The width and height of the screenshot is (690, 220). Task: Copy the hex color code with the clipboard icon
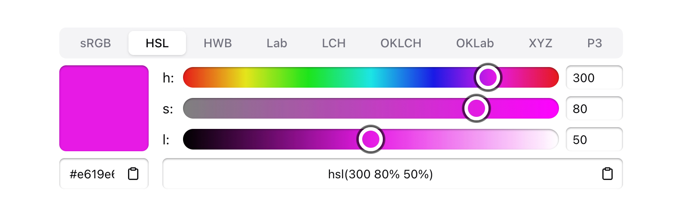(x=133, y=174)
